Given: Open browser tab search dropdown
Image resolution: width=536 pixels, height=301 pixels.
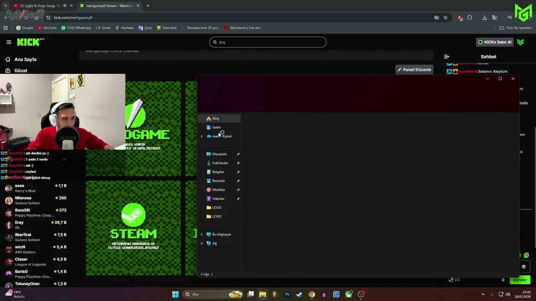Looking at the screenshot, I should coord(5,6).
